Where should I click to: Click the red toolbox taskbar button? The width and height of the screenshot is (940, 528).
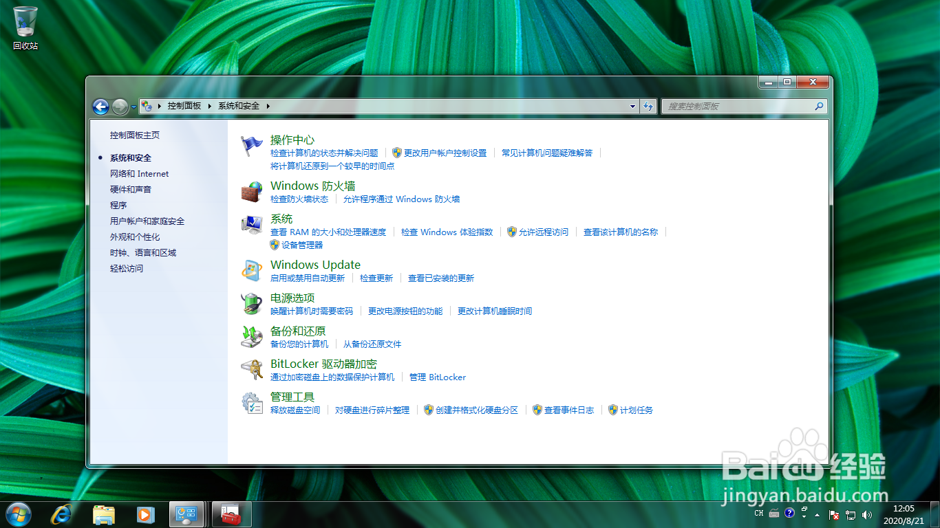point(231,514)
